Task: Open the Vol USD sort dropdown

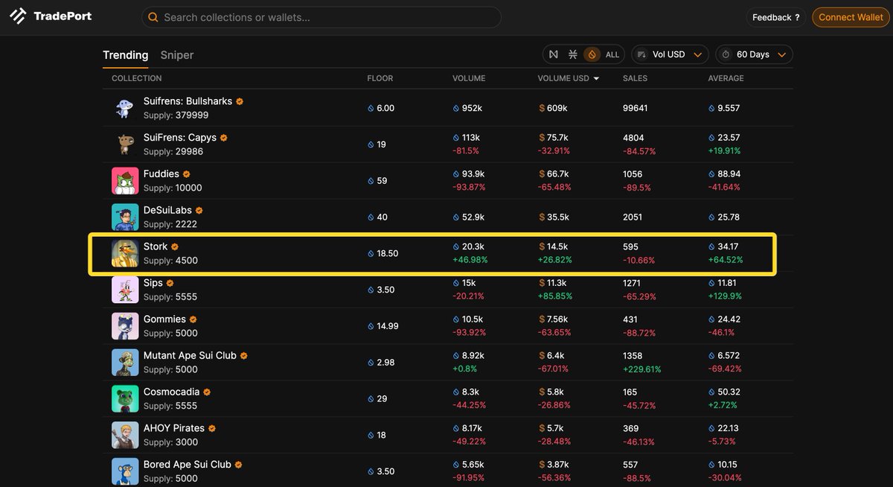Action: 670,54
